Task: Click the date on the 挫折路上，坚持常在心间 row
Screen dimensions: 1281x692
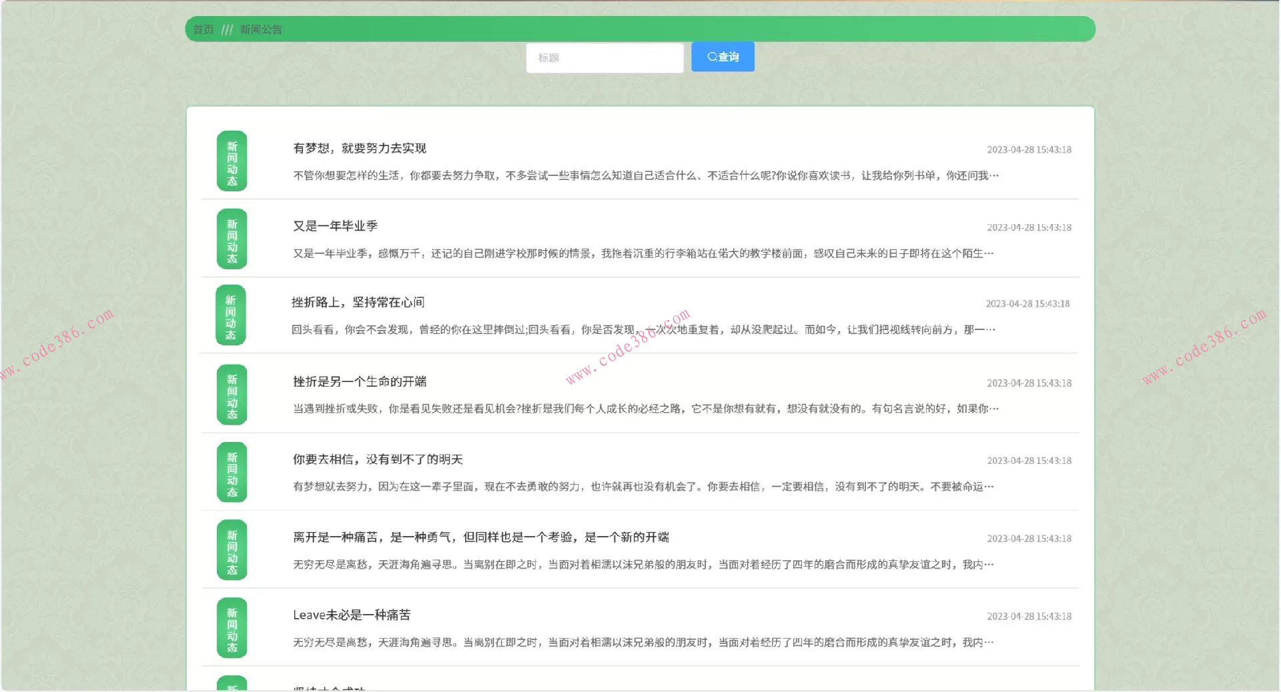Action: coord(1028,304)
